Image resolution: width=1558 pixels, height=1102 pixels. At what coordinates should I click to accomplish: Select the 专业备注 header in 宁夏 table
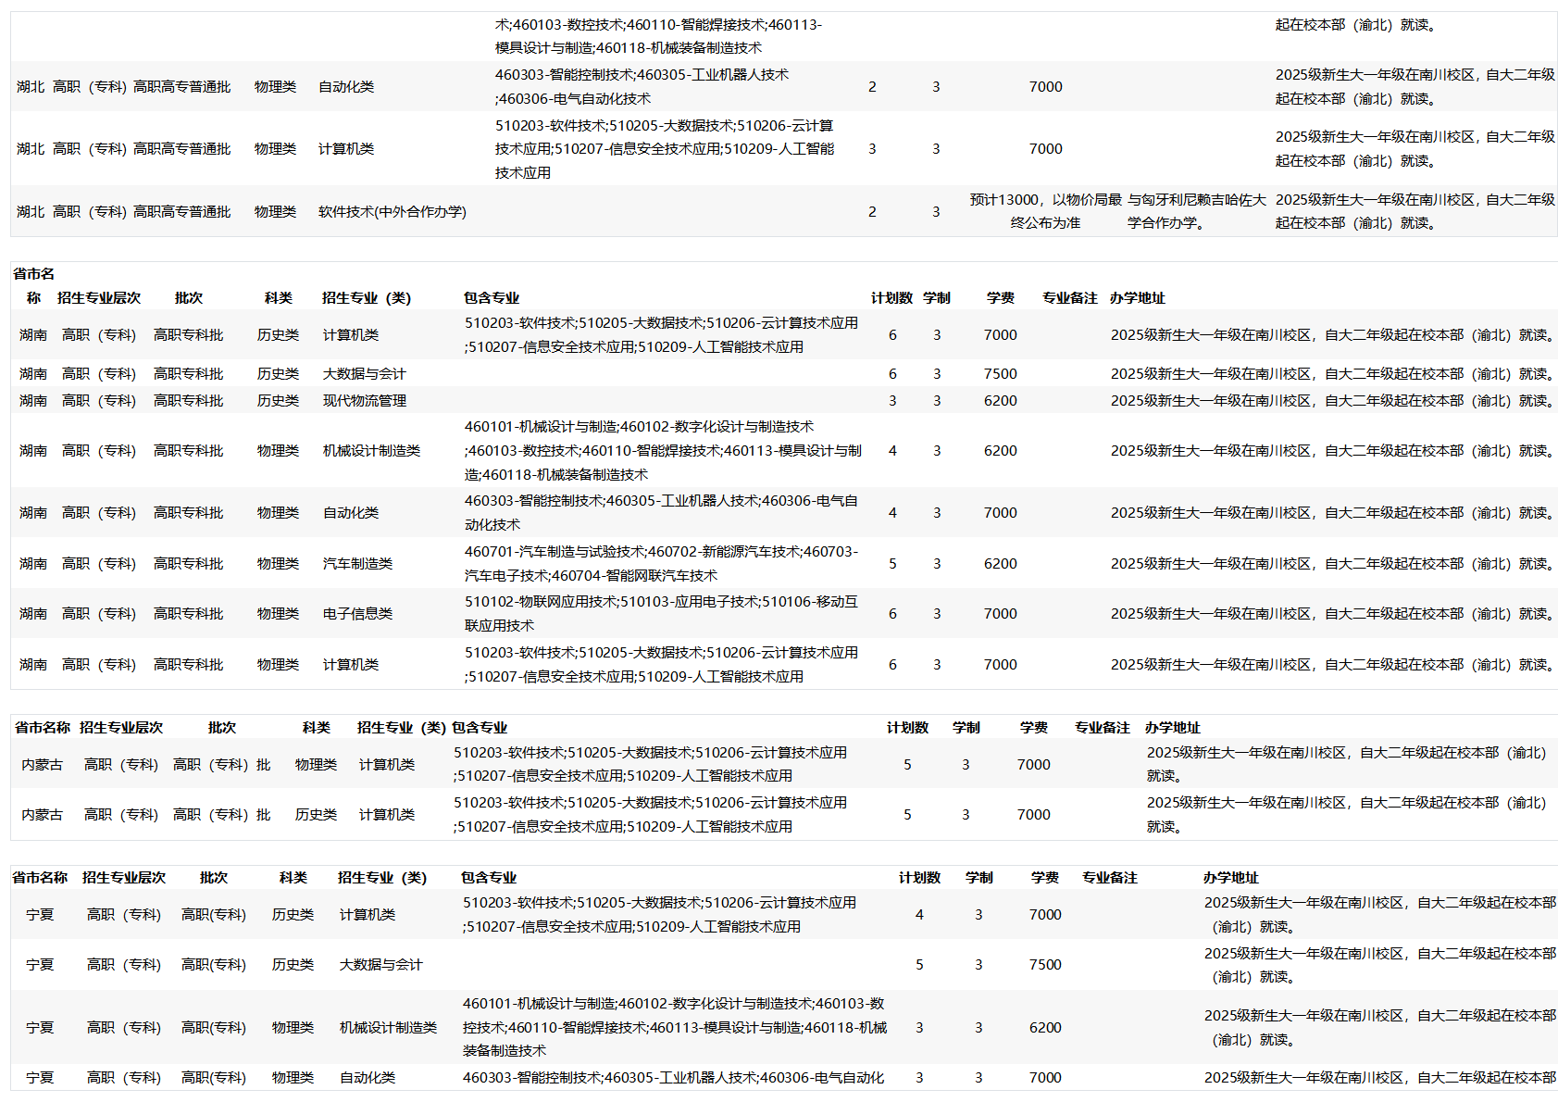1109,878
